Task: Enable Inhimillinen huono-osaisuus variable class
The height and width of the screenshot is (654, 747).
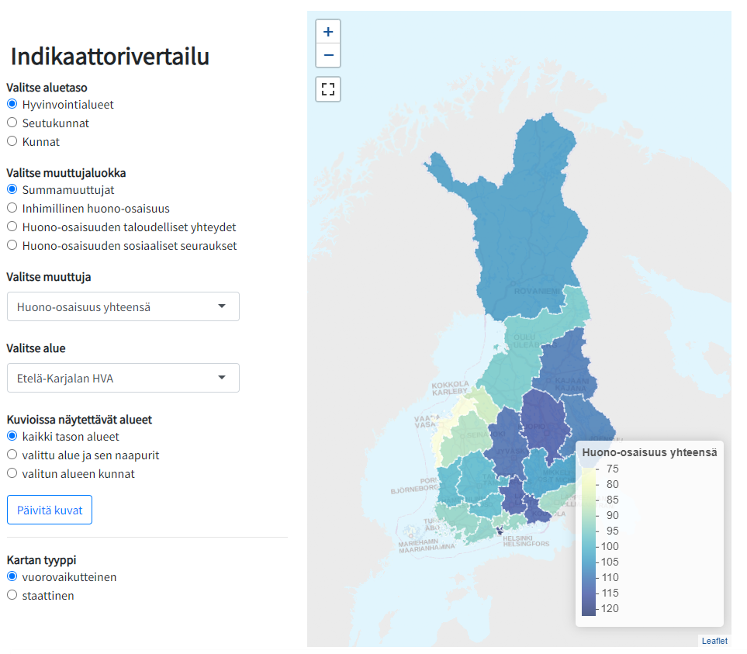Action: (12, 207)
